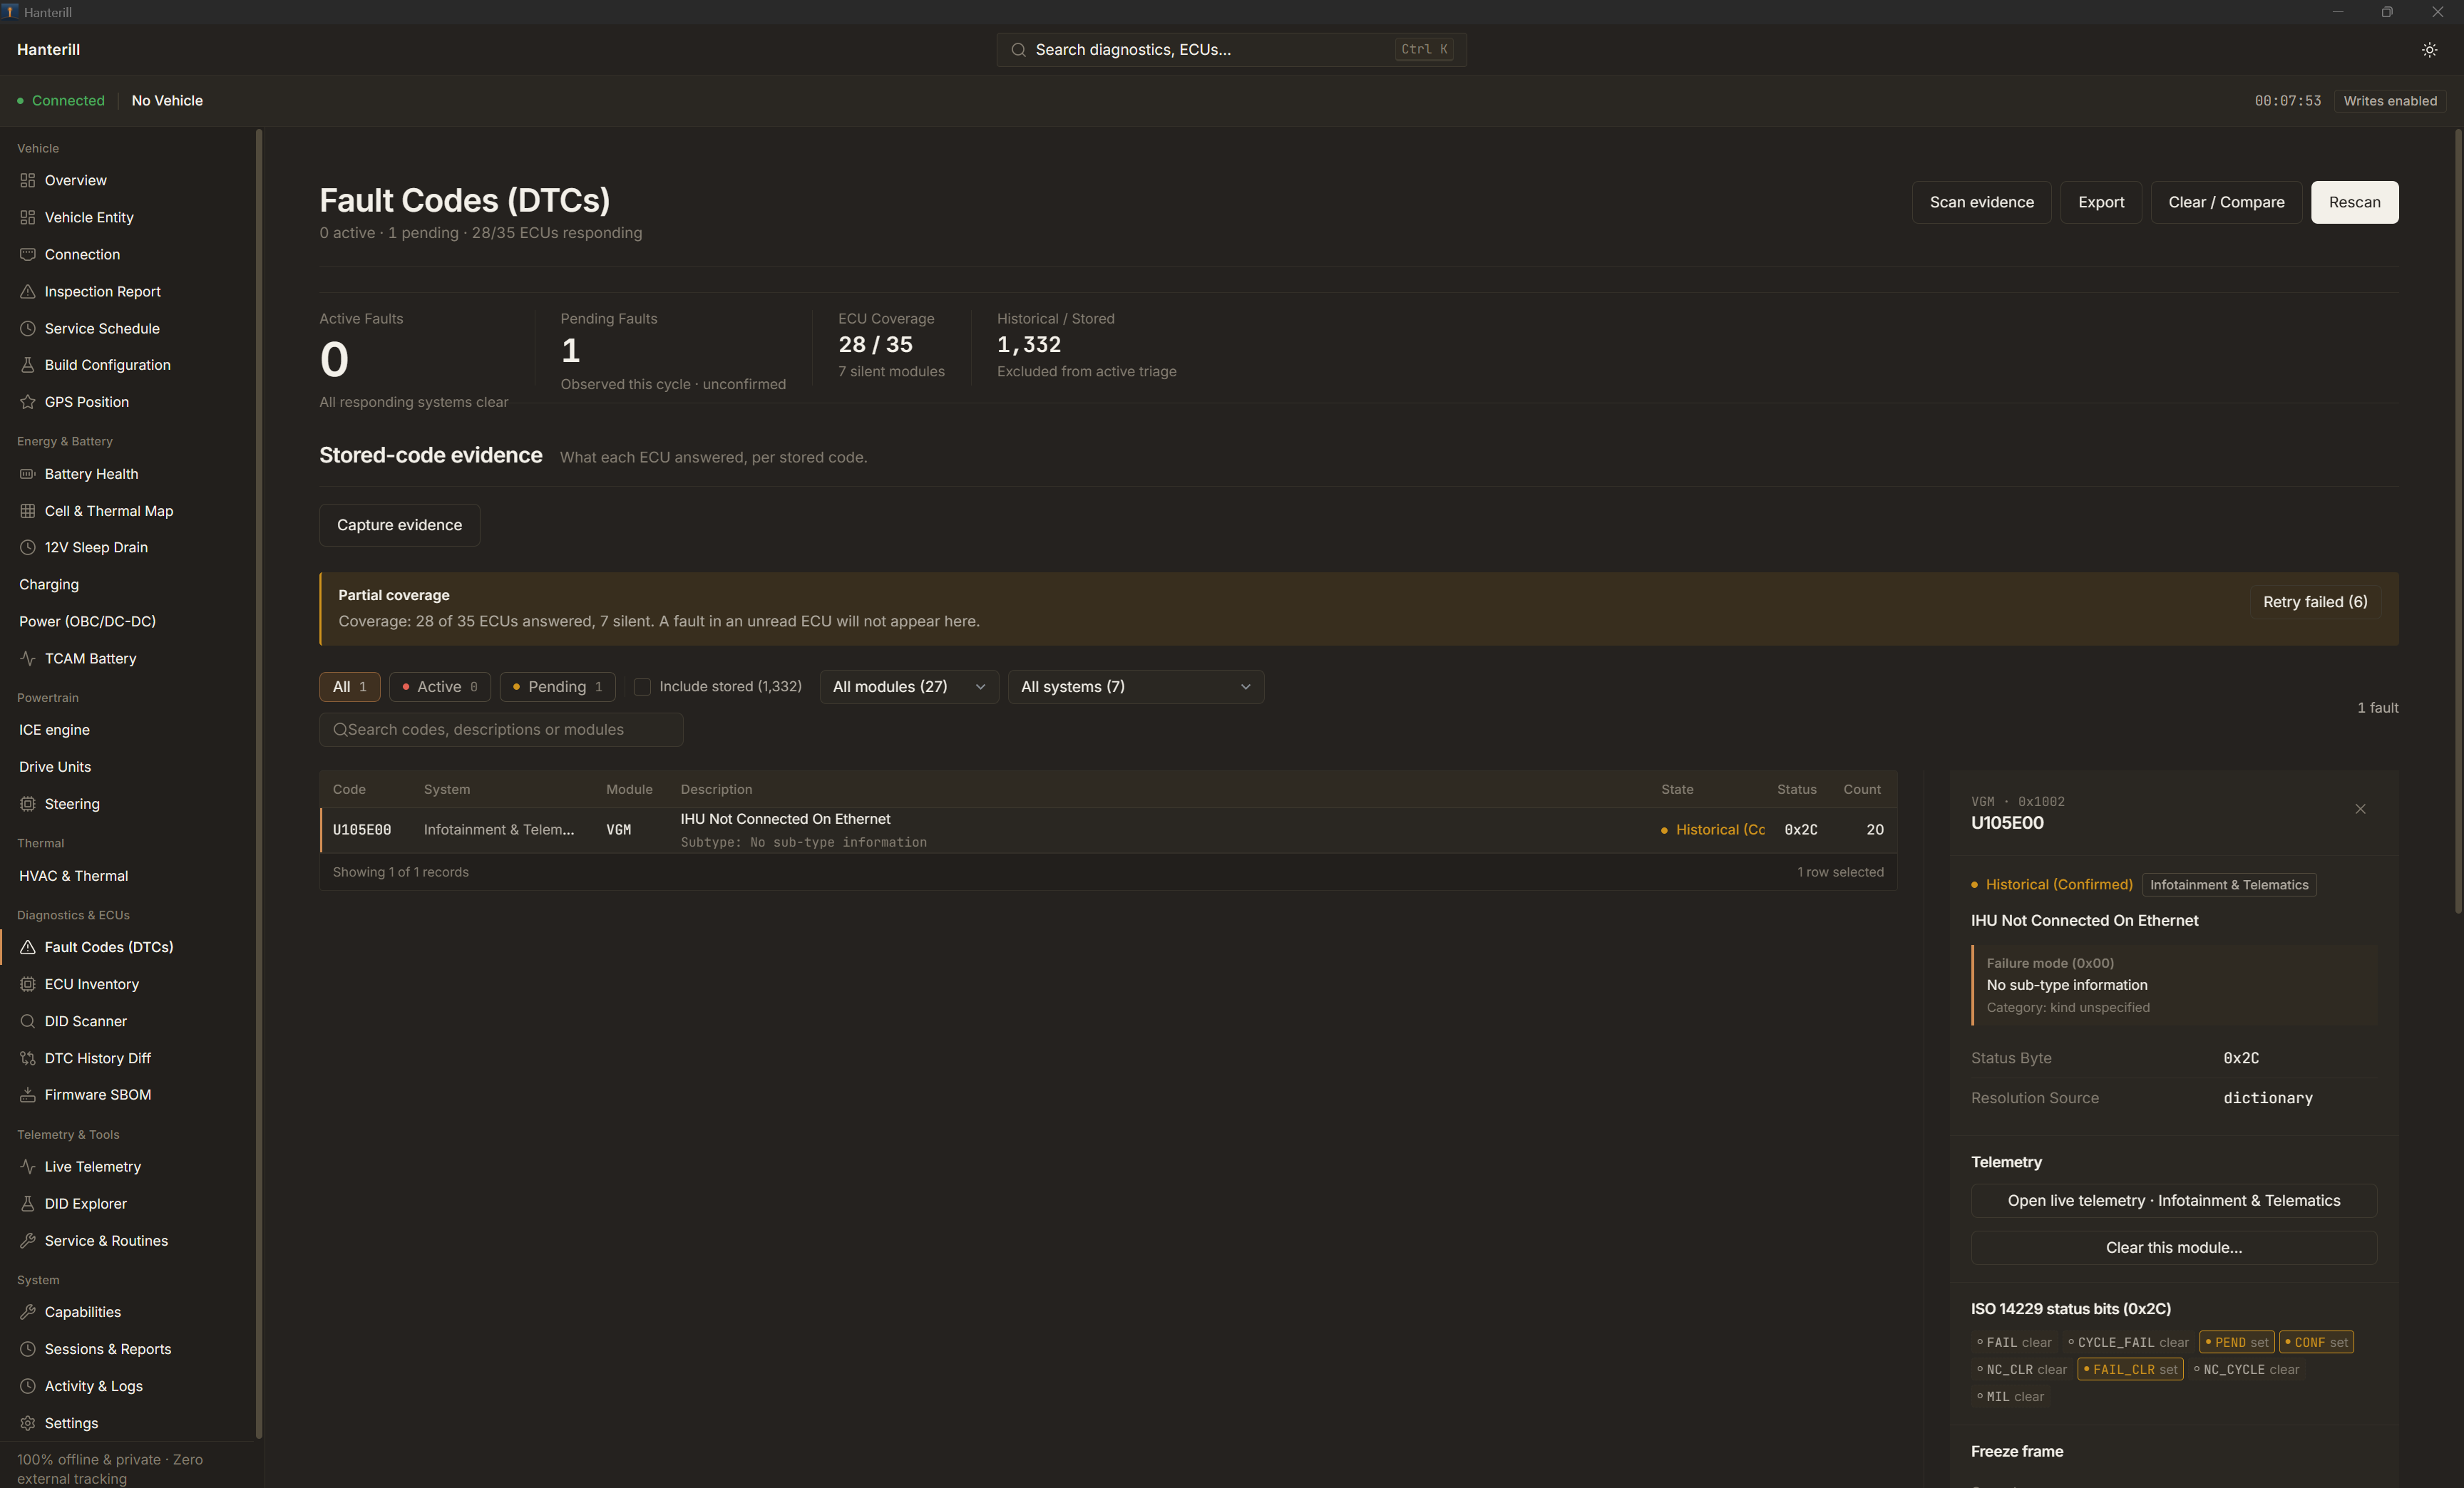Open the ECU Inventory icon
This screenshot has width=2464, height=1488.
coord(28,984)
